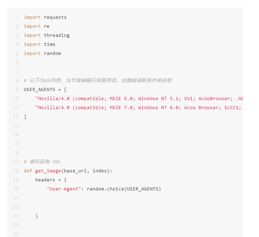This screenshot has width=259, height=237.
Task: Click line number 18 in the gutter
Action: pos(16,171)
